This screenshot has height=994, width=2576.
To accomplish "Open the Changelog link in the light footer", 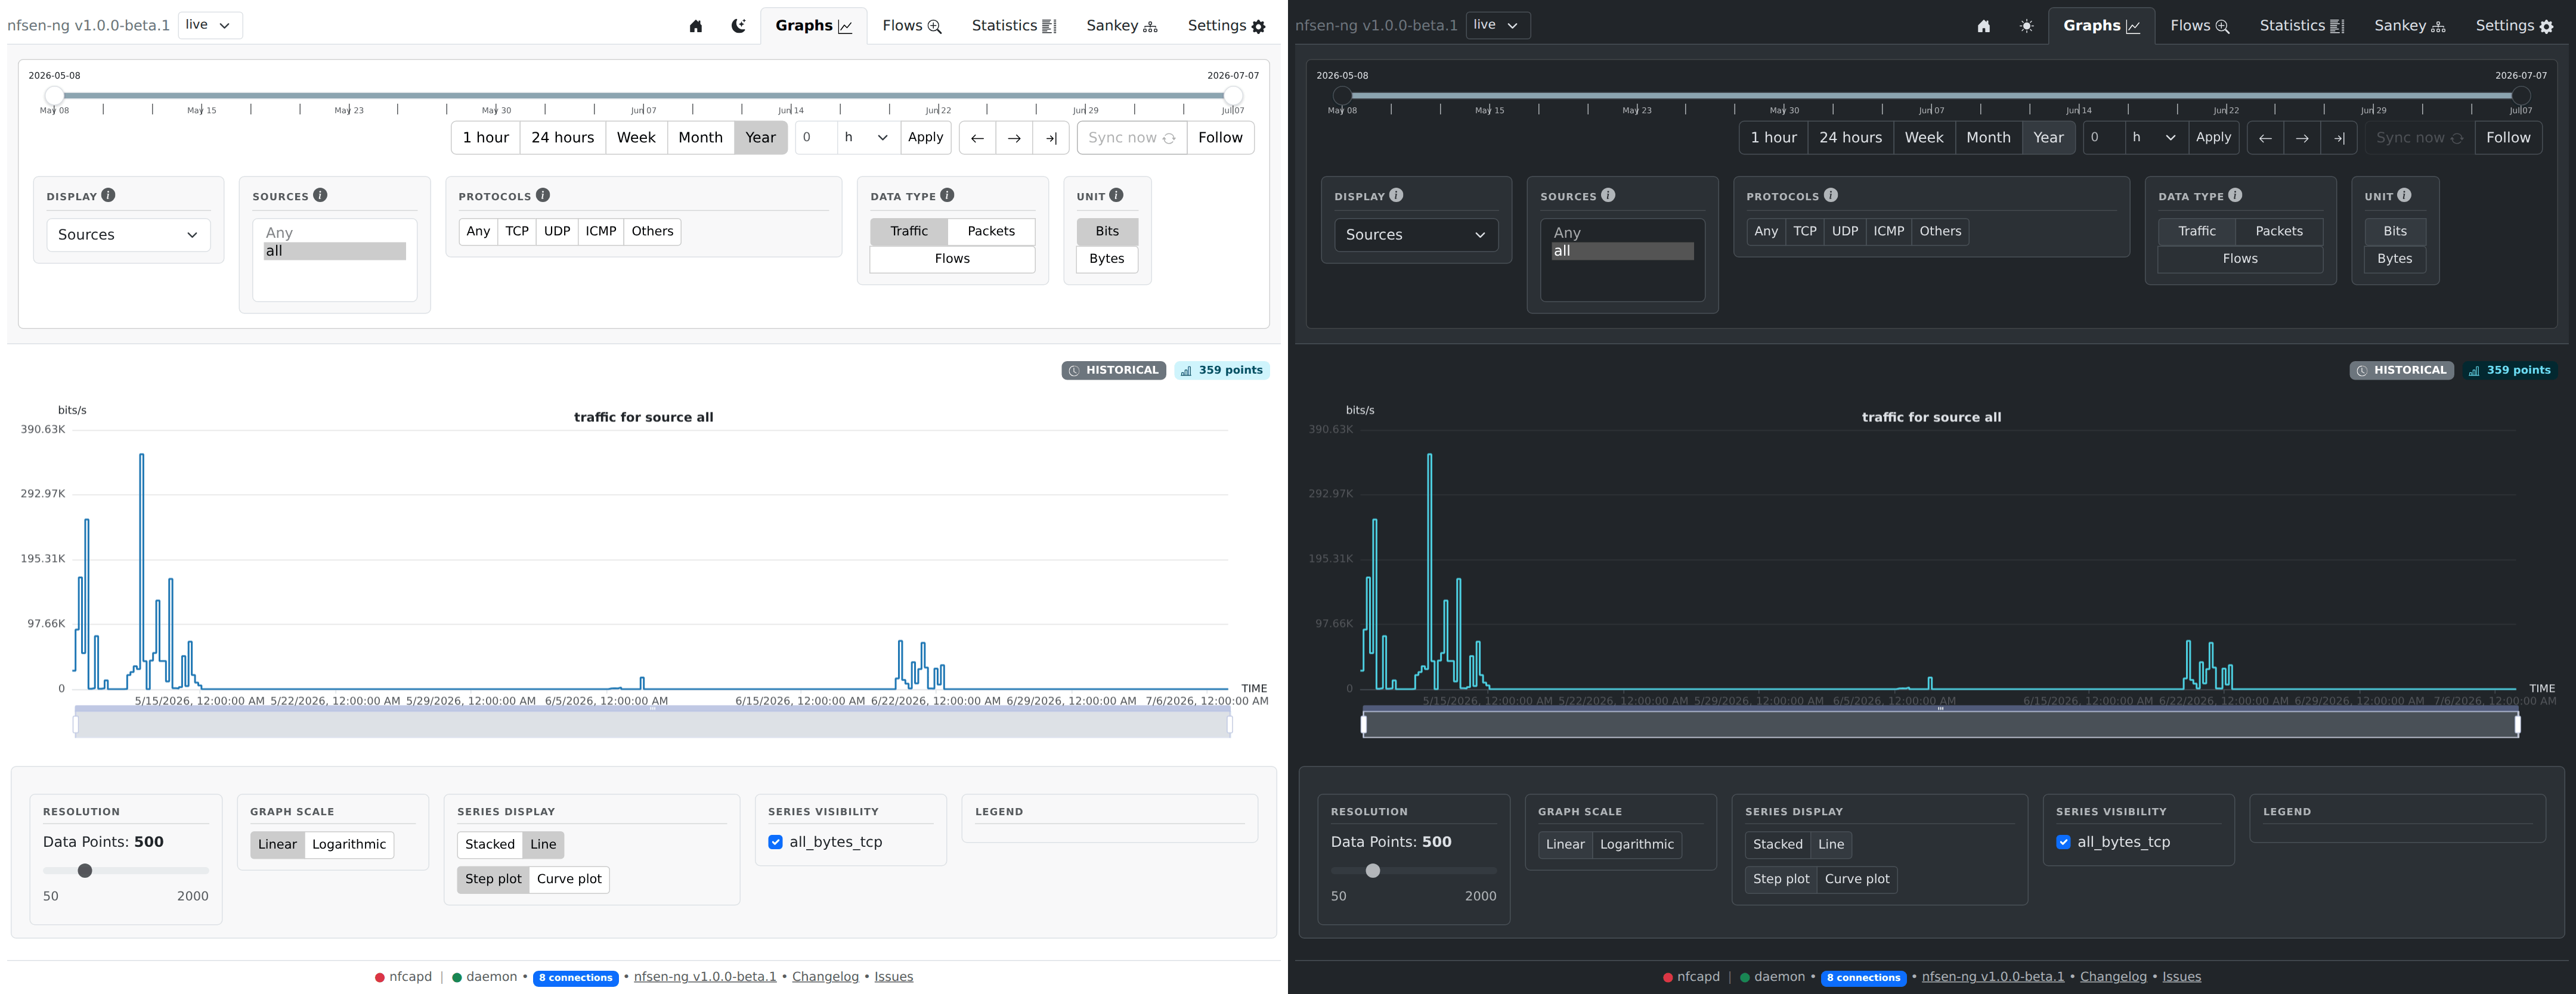I will pyautogui.click(x=825, y=977).
